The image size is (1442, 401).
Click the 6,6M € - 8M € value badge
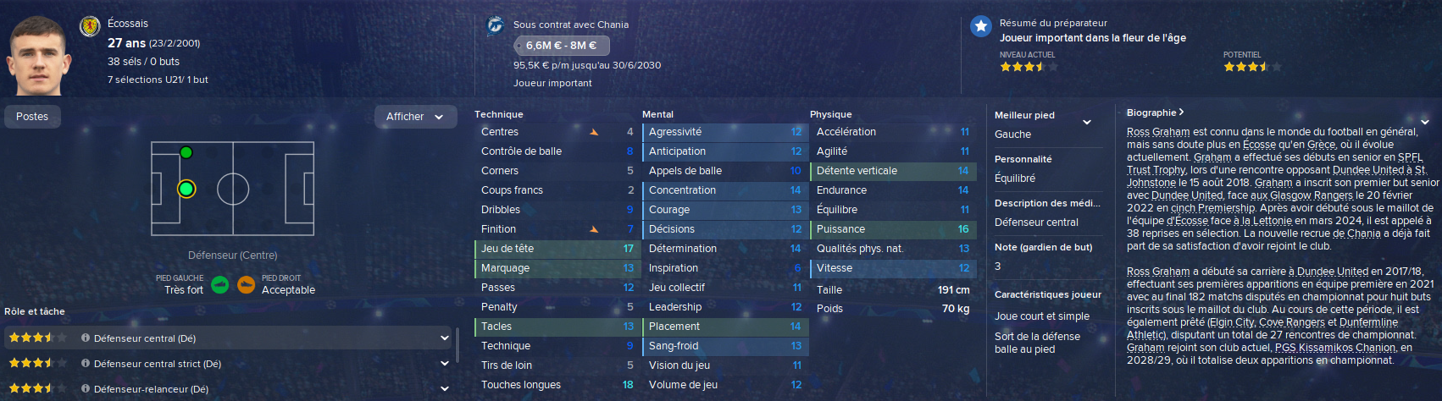pos(561,46)
